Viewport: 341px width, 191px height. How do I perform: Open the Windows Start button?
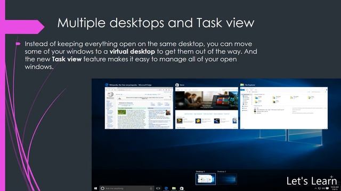tap(95, 188)
